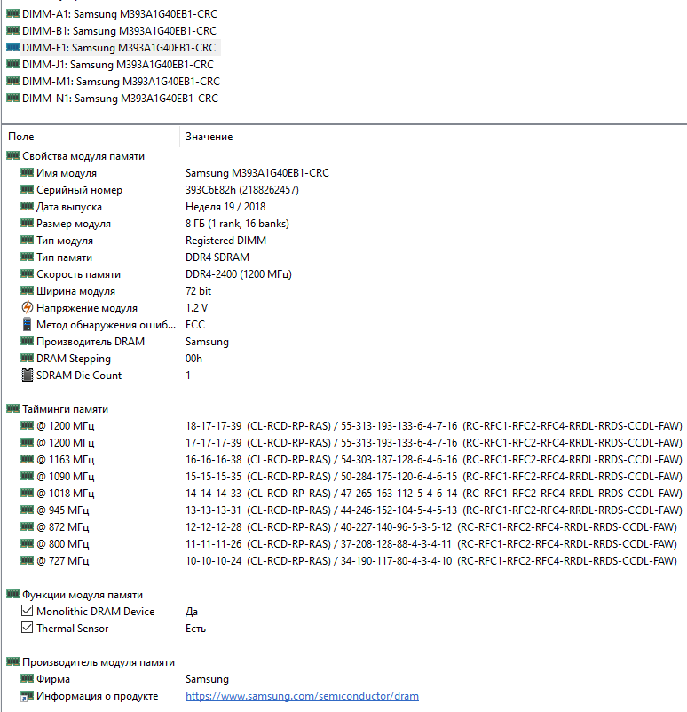Select the @ 872 МГц timing row

[349, 526]
